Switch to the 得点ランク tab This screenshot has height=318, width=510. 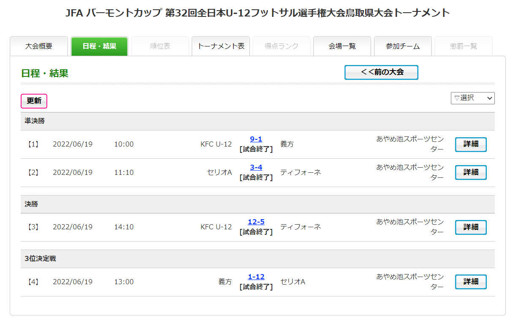(282, 46)
